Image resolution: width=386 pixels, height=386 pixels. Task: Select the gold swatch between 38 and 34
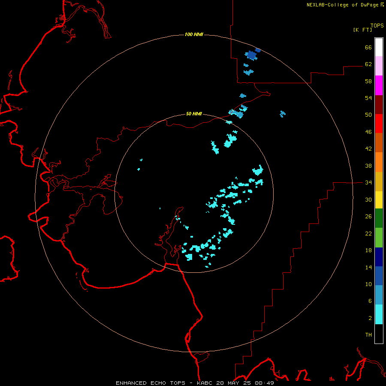379,181
